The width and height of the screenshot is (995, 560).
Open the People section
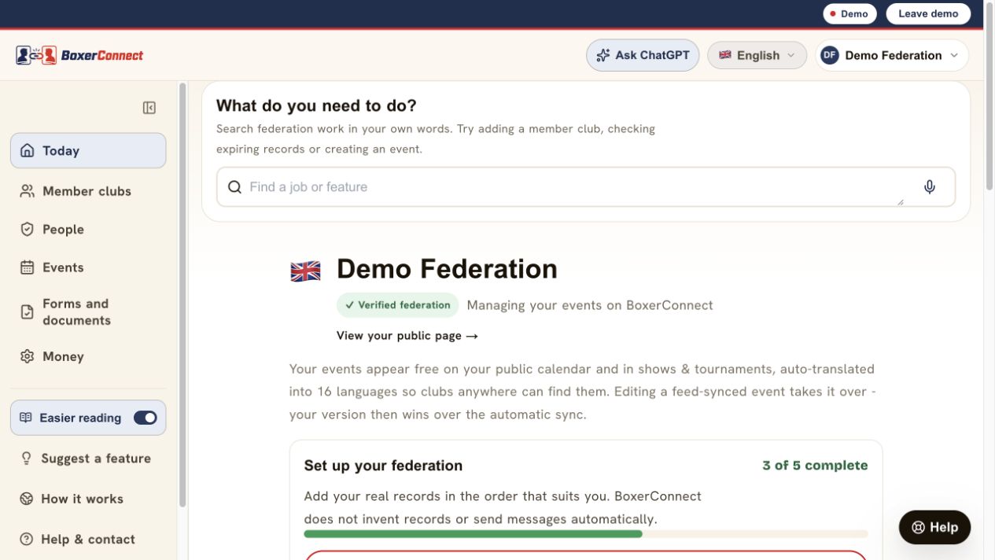pos(88,229)
